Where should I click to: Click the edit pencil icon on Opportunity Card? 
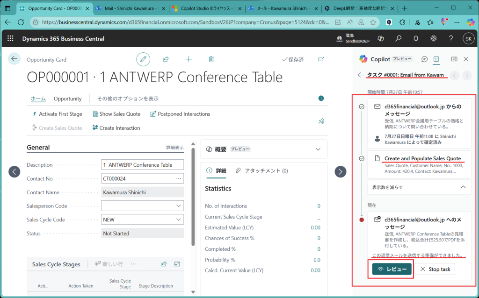(143, 59)
